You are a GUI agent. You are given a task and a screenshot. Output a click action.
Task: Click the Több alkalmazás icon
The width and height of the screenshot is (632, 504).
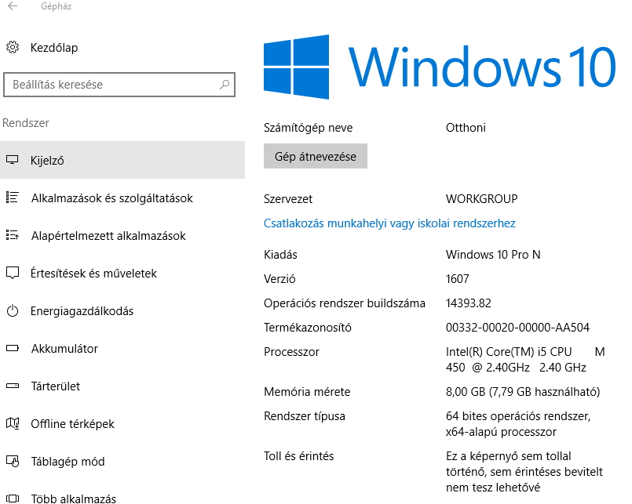[x=13, y=499]
